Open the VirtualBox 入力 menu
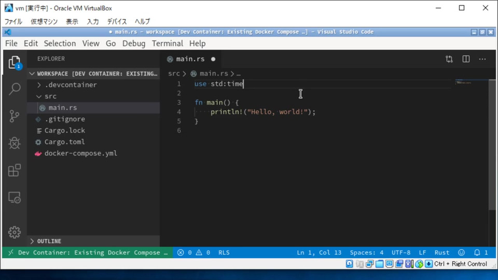Viewport: 498px width, 280px height. coord(93,22)
